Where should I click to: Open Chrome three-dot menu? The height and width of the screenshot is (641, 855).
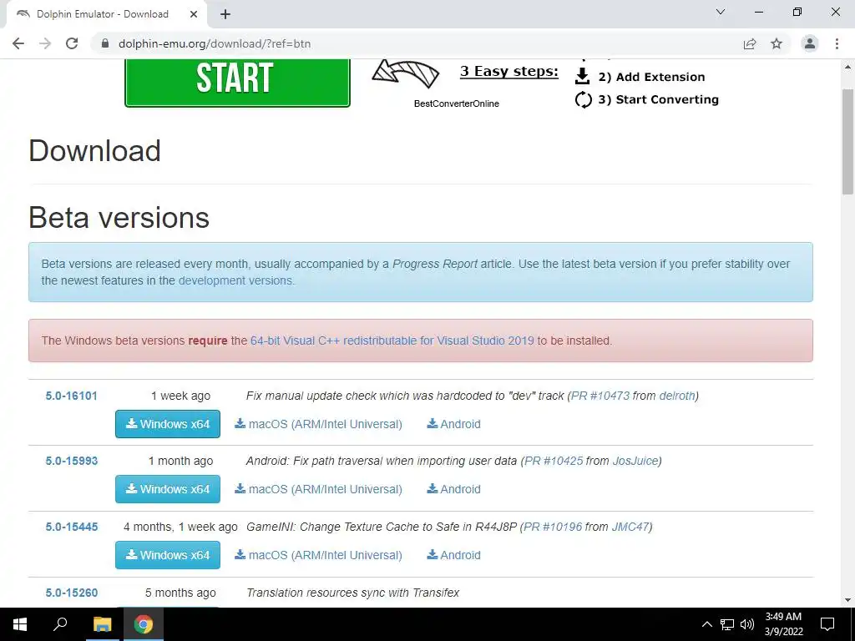pyautogui.click(x=837, y=43)
